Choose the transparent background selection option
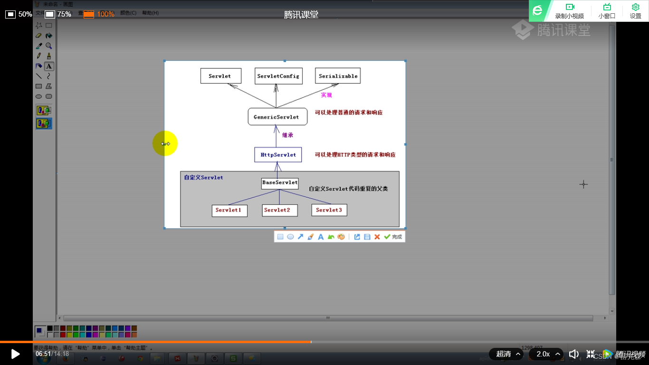Image resolution: width=649 pixels, height=365 pixels. click(44, 124)
